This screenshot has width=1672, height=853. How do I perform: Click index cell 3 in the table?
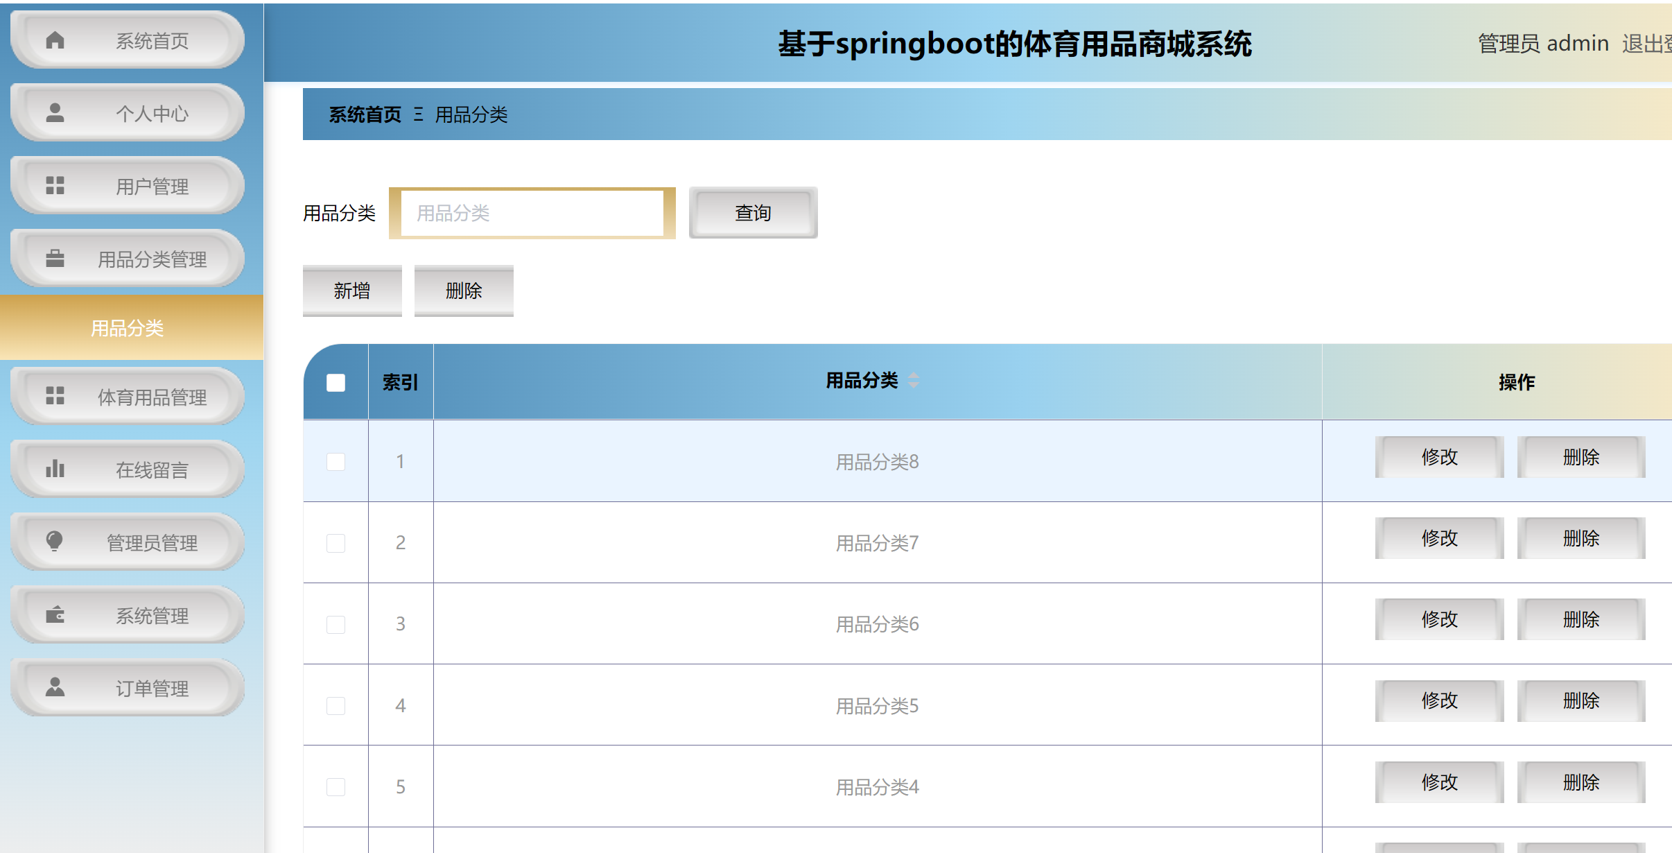(x=401, y=623)
